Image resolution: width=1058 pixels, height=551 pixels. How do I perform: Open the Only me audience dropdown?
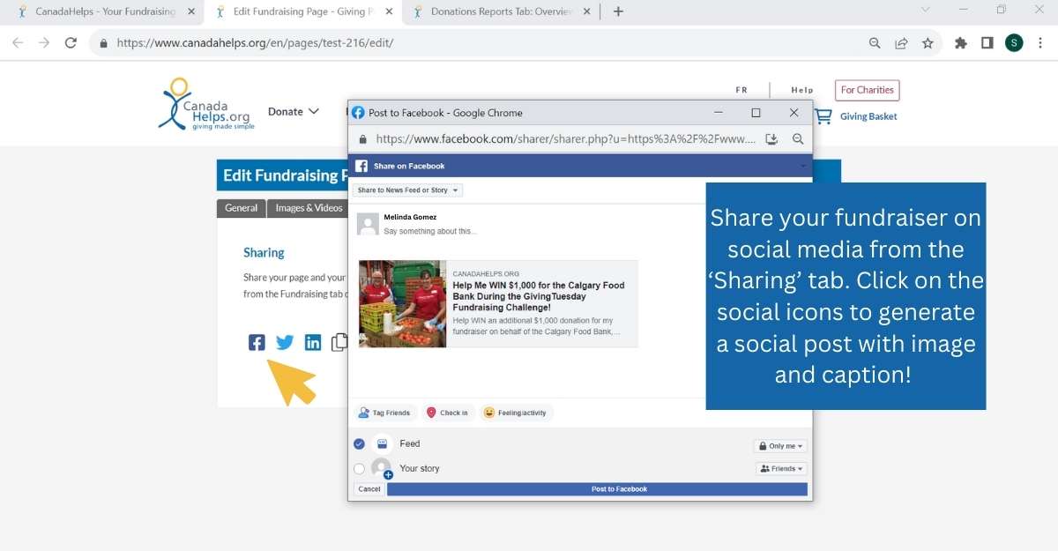pos(780,446)
